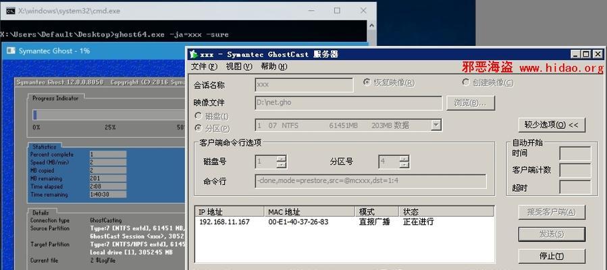Click the ghost64.exe command line text
The width and height of the screenshot is (607, 270).
170,35
